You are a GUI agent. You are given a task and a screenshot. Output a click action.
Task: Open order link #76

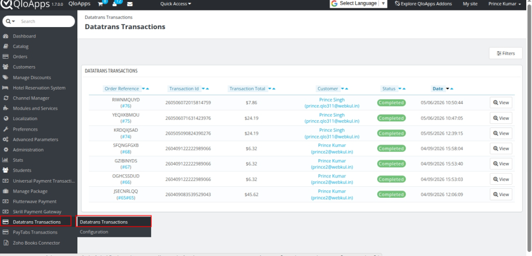click(x=126, y=106)
